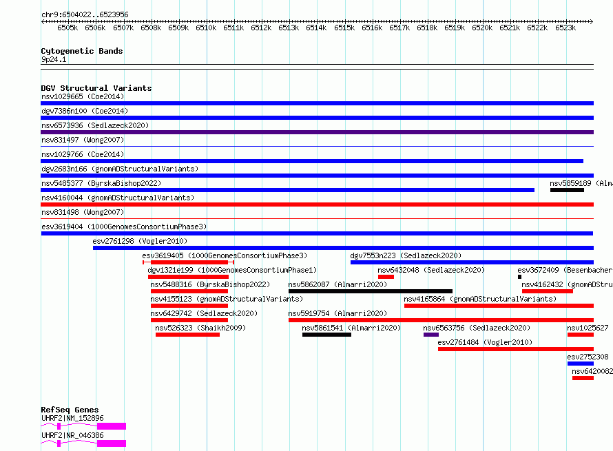Click nsv831498 (Wong2007) label
Viewport: 613px width, 451px height.
[83, 212]
